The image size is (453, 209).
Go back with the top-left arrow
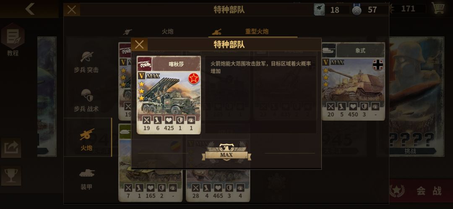29,9
